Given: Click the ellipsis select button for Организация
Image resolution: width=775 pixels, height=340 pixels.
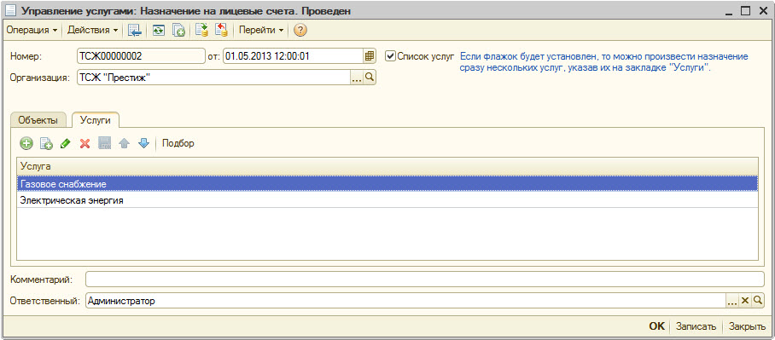Looking at the screenshot, I should tap(357, 78).
